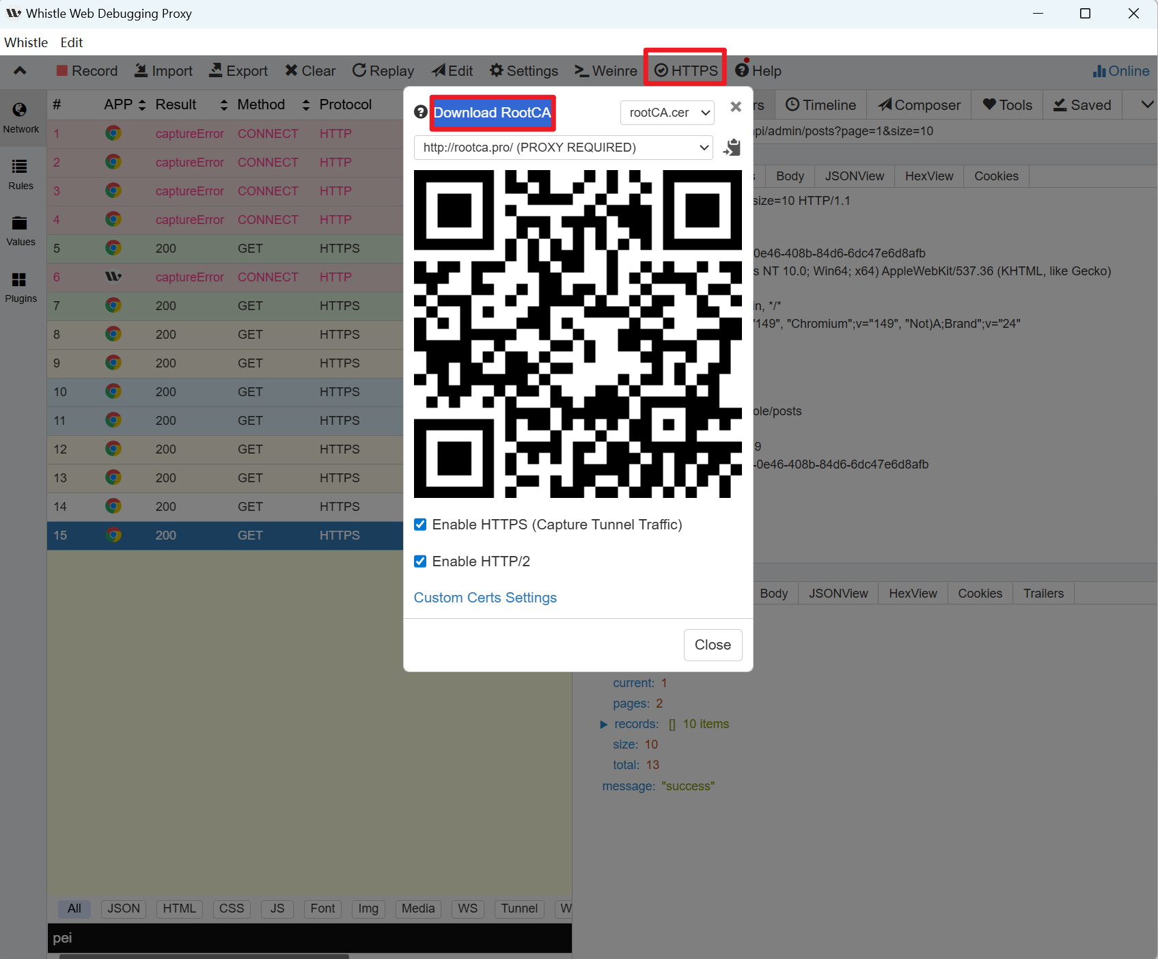Toggle the Enable HTTP/2 checkbox
The height and width of the screenshot is (959, 1158).
(x=420, y=561)
